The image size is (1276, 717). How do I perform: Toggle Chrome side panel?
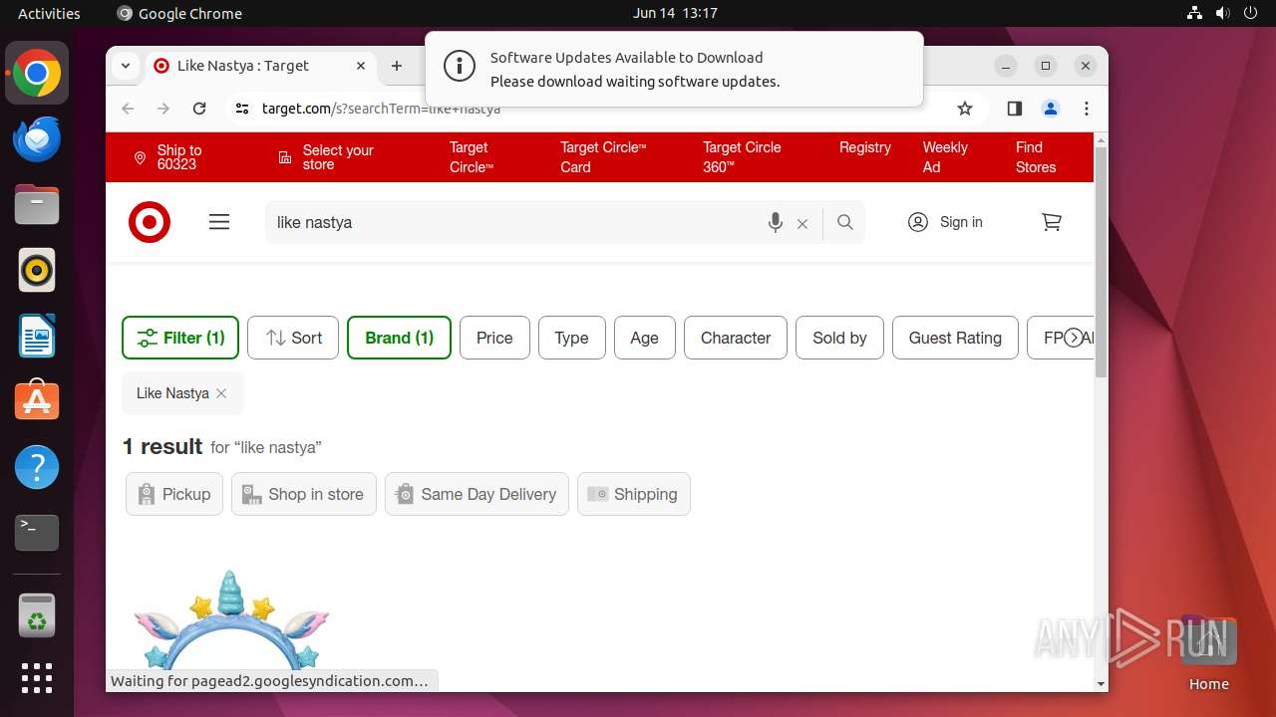1014,109
